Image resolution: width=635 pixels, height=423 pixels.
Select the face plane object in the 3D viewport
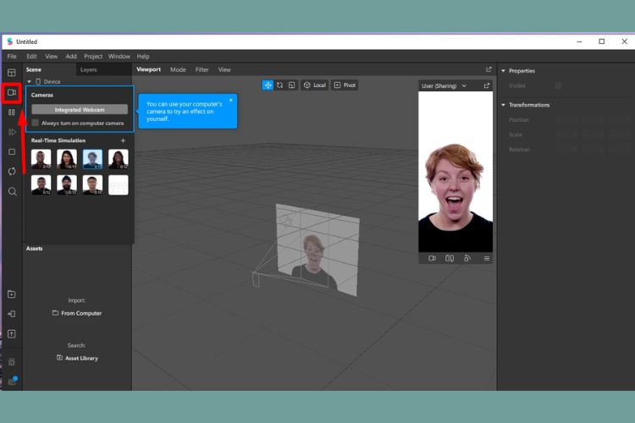click(x=317, y=250)
